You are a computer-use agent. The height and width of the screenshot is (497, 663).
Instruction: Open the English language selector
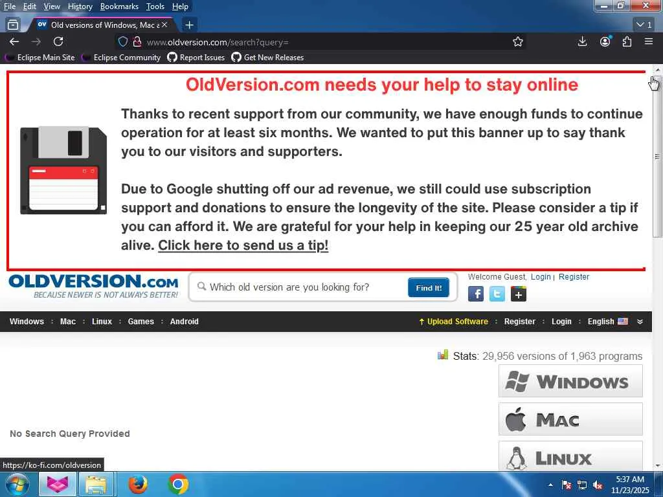click(x=607, y=322)
